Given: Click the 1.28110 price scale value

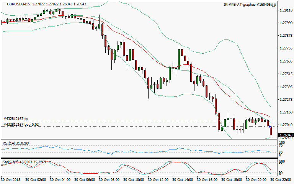Looking at the screenshot, I should click(286, 10).
